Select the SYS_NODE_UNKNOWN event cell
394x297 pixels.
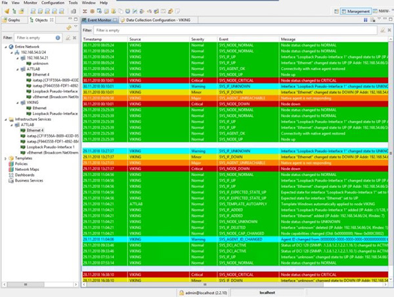tap(248, 221)
